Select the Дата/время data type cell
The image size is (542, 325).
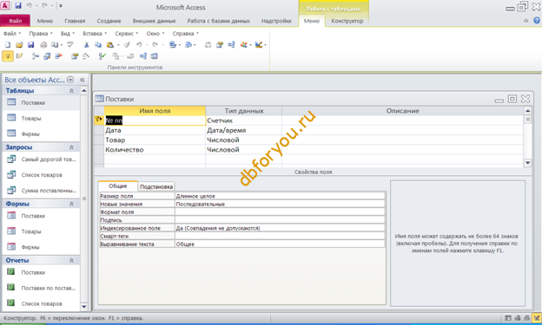[244, 130]
